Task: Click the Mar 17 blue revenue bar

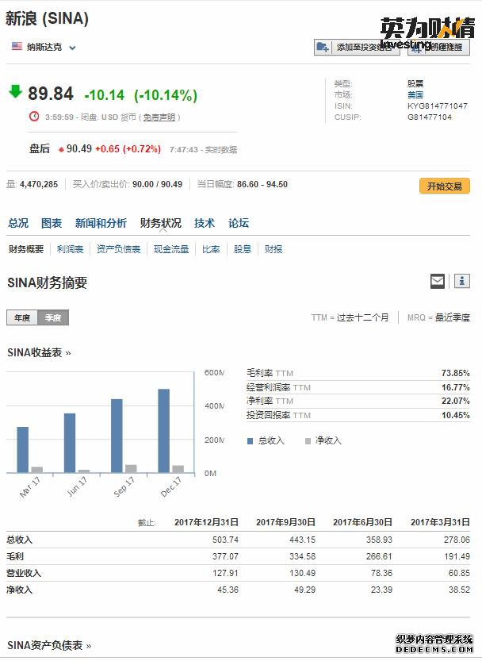Action: point(23,449)
